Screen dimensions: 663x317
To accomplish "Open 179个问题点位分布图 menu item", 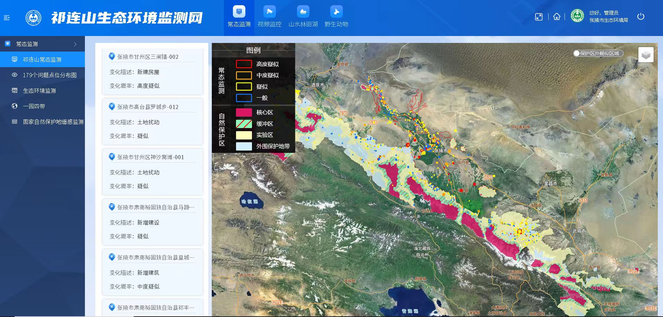I will (42, 75).
